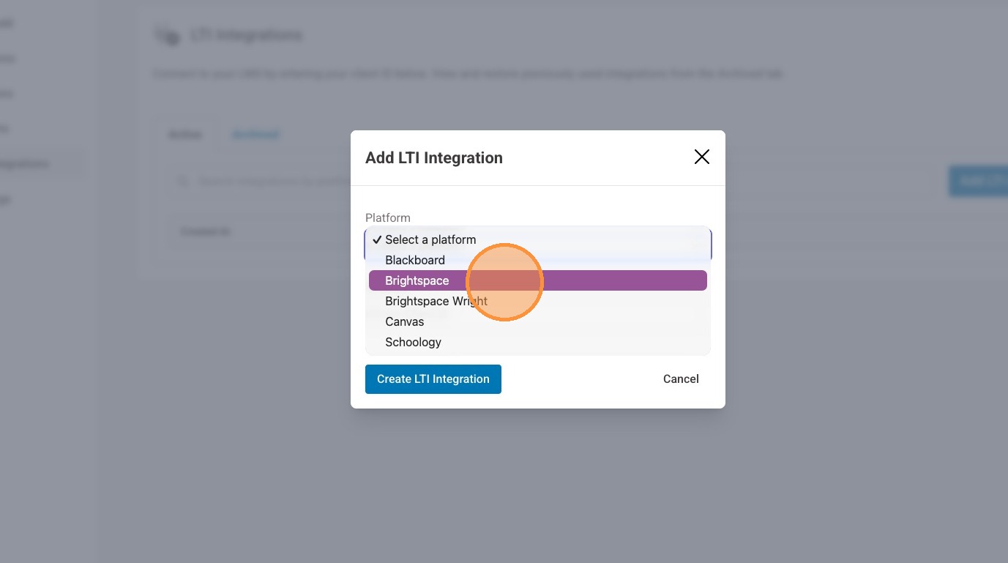Screen dimensions: 1008x563
Task: Focus the search integrations field
Action: tap(271, 181)
